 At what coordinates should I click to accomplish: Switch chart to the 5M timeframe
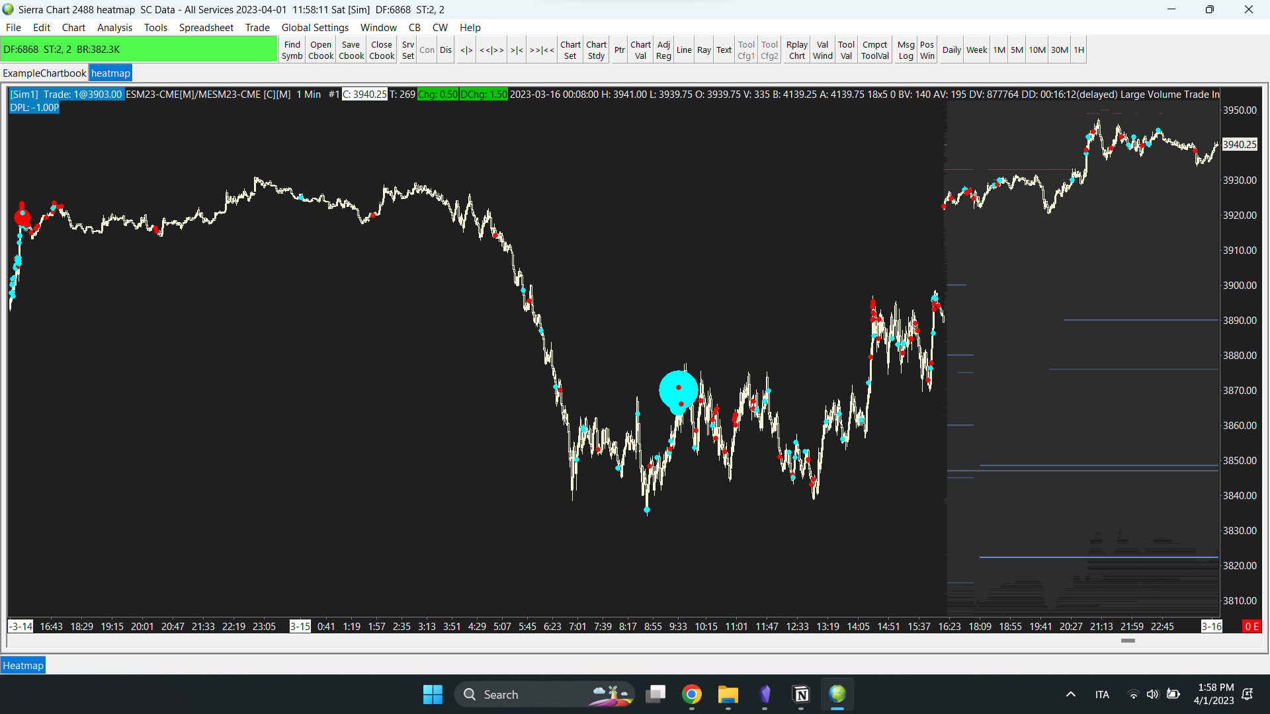tap(1017, 50)
